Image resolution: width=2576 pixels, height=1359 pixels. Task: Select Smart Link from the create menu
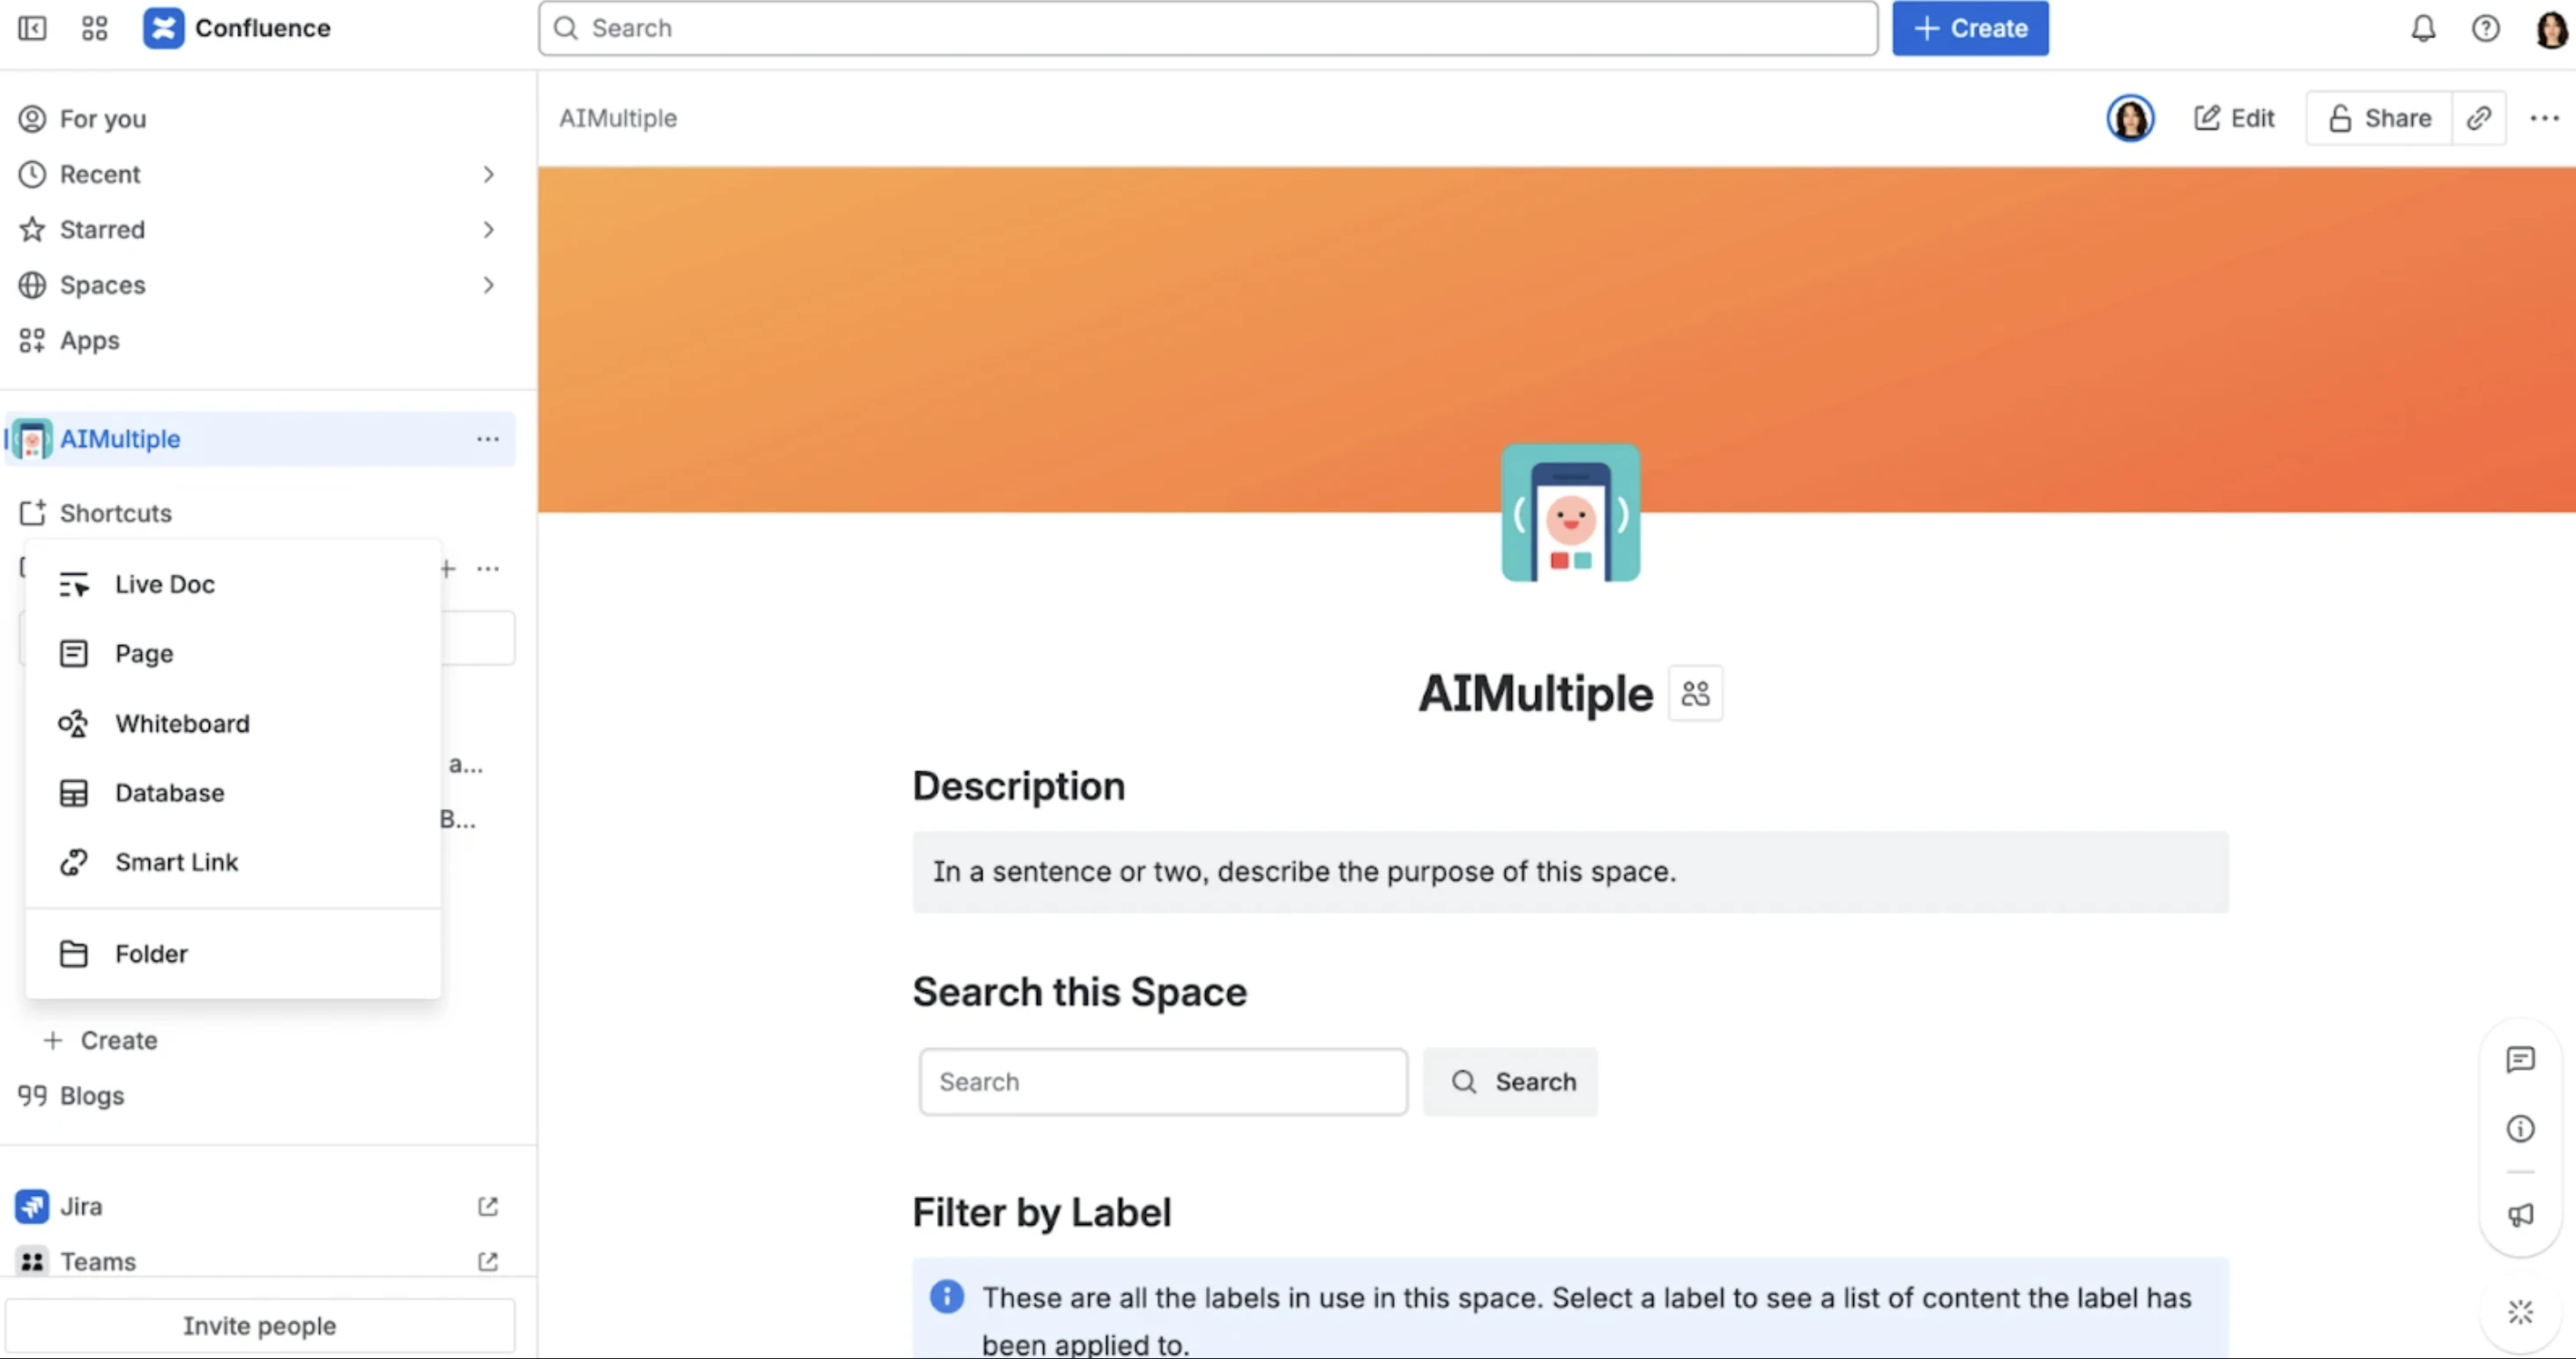tap(233, 862)
